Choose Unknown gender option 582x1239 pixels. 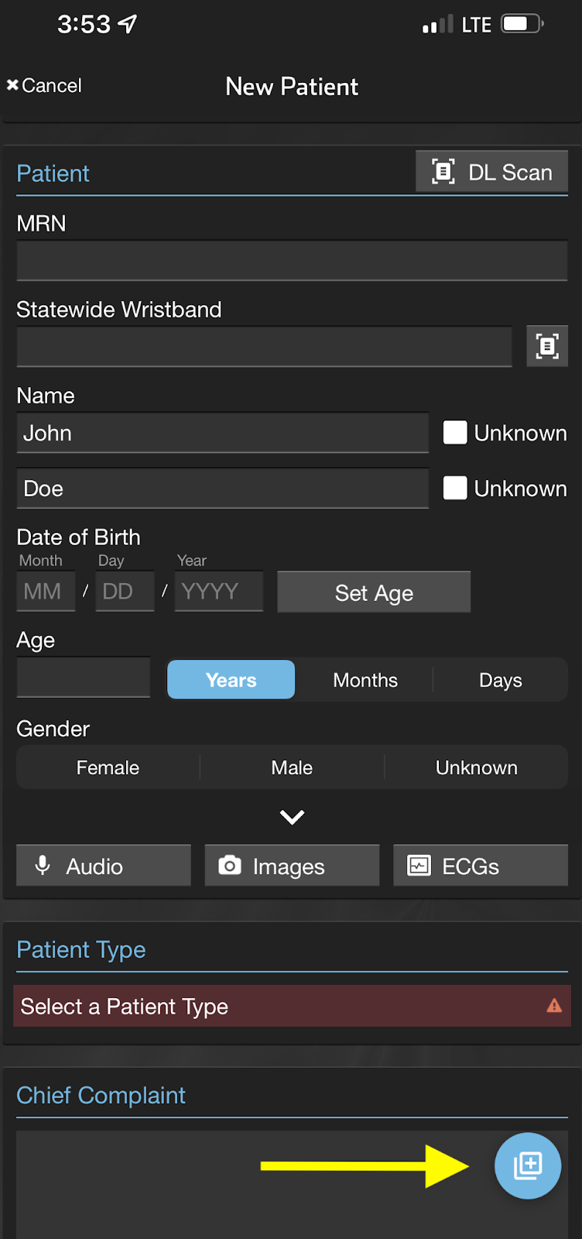click(477, 767)
